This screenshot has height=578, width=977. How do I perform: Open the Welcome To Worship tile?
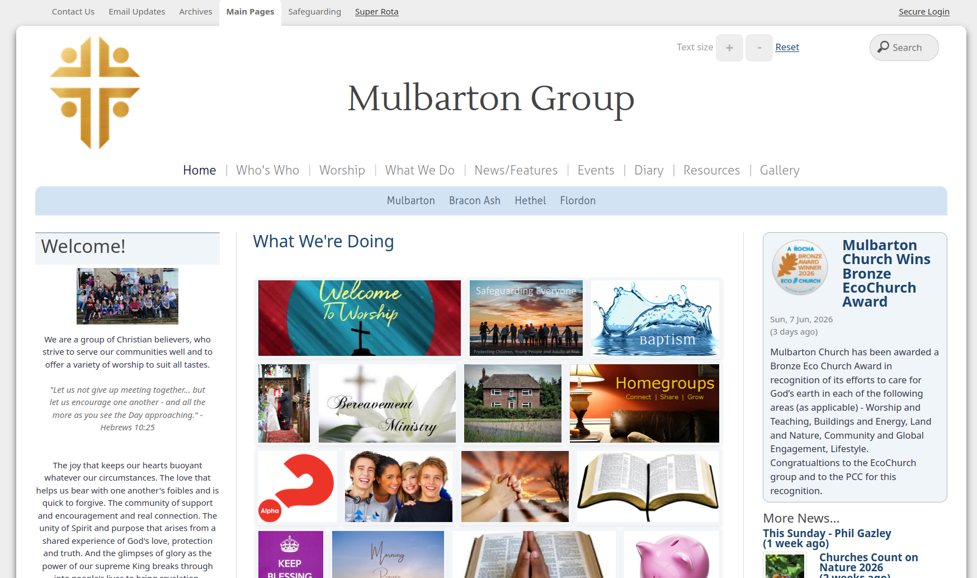coord(360,318)
